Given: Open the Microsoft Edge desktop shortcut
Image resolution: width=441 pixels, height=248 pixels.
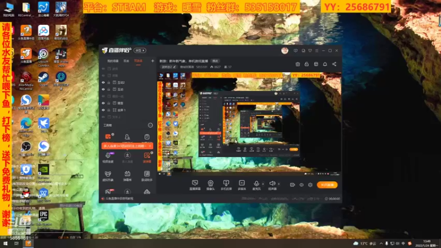Looking at the screenshot, I should 26,127.
